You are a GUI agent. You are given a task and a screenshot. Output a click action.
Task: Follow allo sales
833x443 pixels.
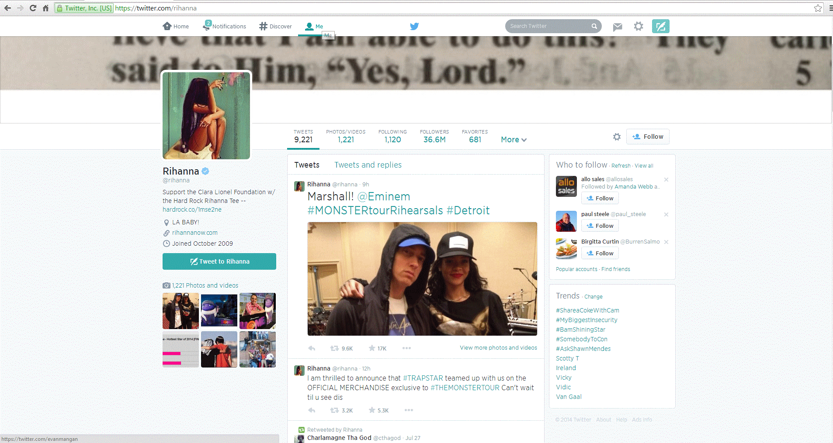600,198
